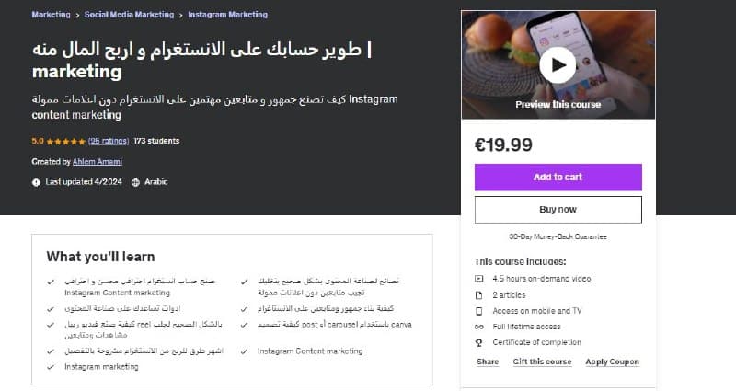Screen dimensions: 736x391
Task: Click Share under course includes
Action: [488, 362]
